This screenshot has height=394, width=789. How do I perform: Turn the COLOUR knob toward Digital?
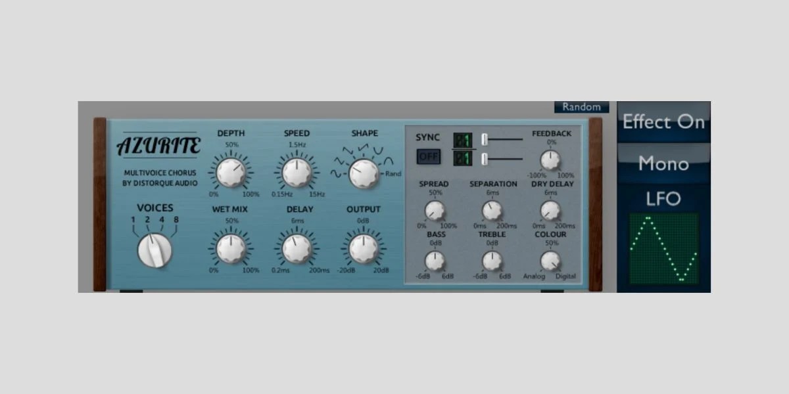click(x=551, y=261)
